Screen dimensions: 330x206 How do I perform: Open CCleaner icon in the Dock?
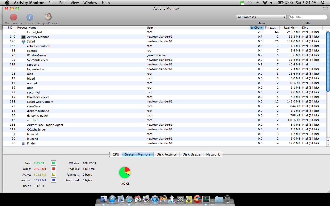[197, 199]
